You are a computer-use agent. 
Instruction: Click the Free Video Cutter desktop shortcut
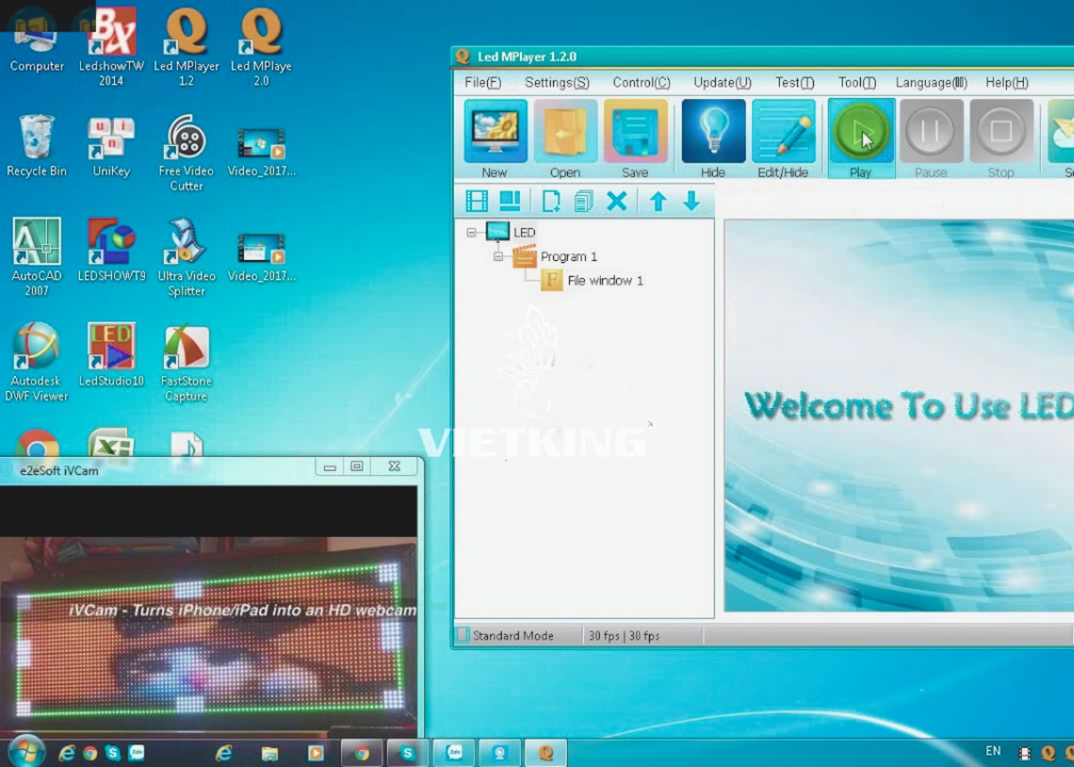186,152
